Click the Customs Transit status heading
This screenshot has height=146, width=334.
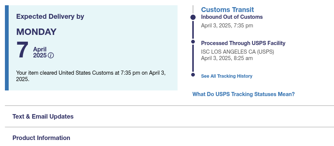pyautogui.click(x=227, y=9)
